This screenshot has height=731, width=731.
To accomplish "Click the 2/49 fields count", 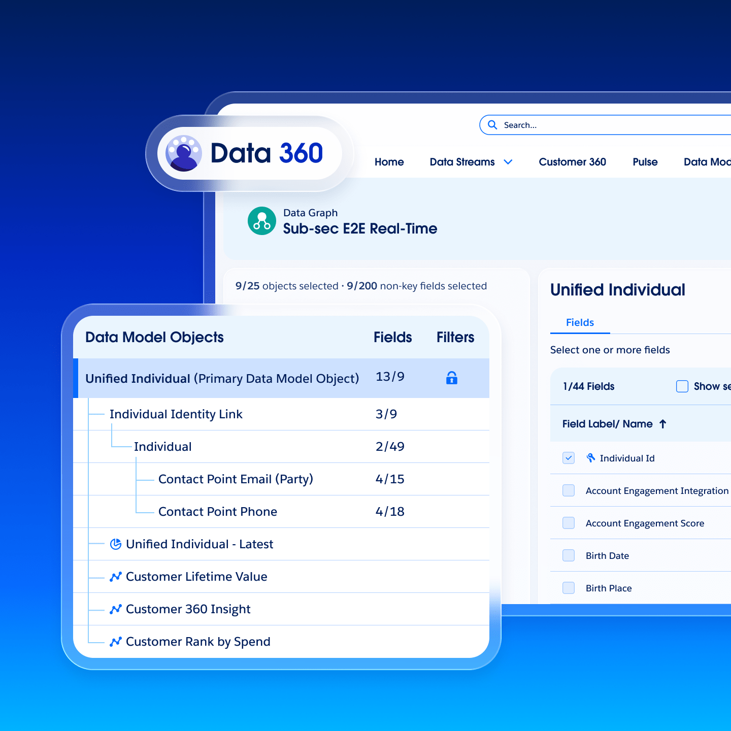I will (x=390, y=447).
